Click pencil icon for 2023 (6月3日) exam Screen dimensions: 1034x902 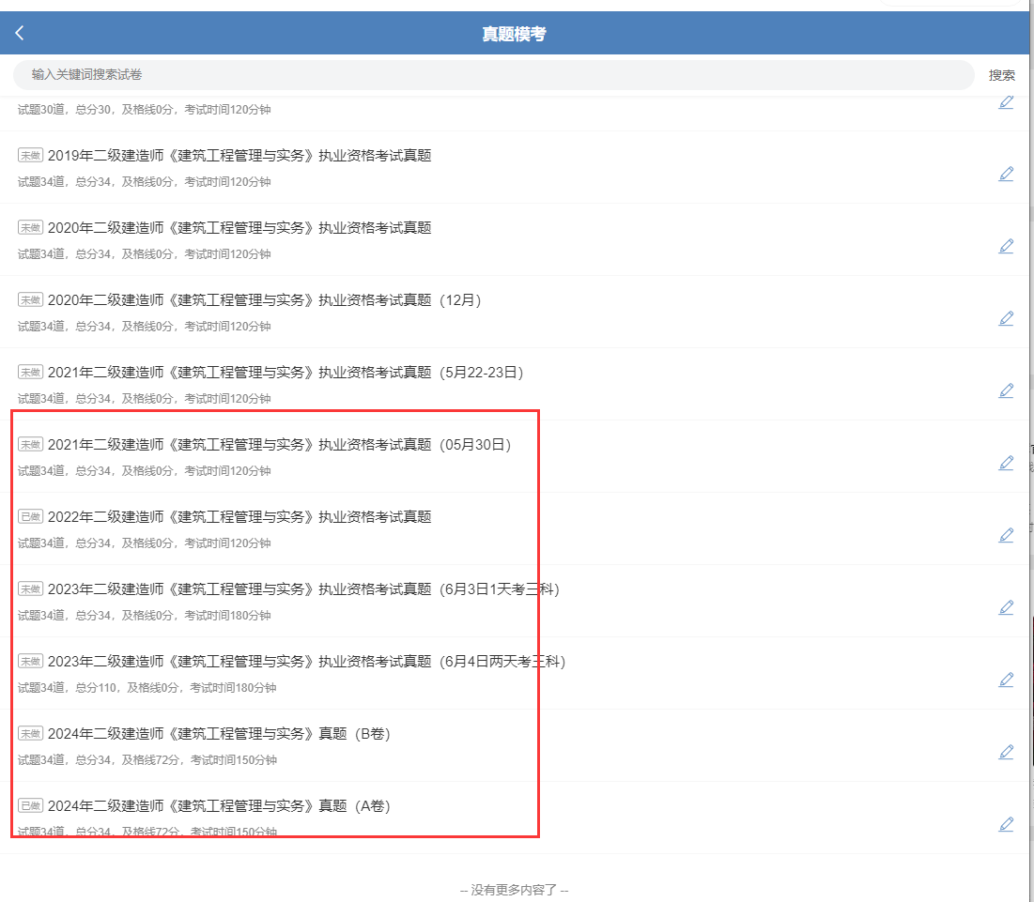1006,608
